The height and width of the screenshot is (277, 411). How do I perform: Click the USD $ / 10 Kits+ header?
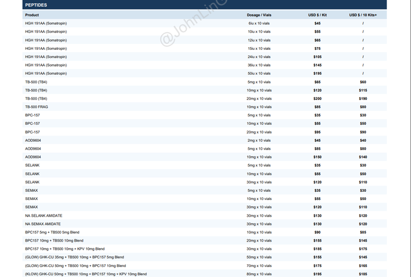pyautogui.click(x=363, y=15)
